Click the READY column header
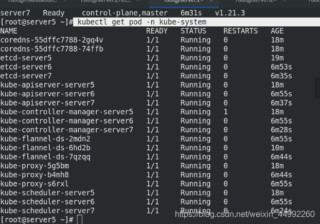Screen dimensions: 320x224 [x=157, y=31]
